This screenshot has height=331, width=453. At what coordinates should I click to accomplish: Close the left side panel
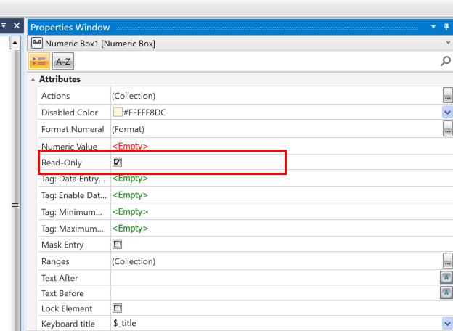click(x=17, y=25)
